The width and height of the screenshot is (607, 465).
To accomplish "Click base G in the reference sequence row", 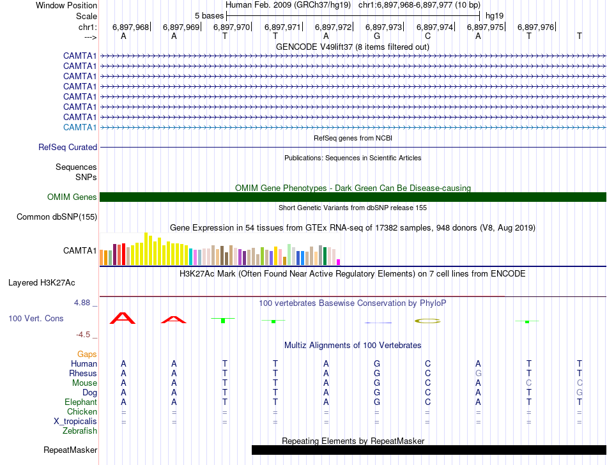I will (377, 36).
